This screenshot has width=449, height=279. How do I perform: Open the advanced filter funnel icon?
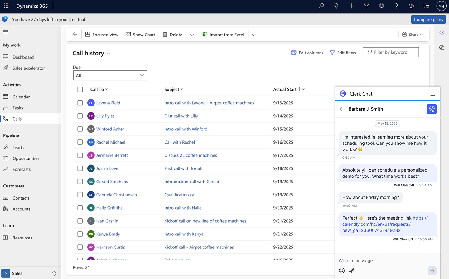click(366, 6)
